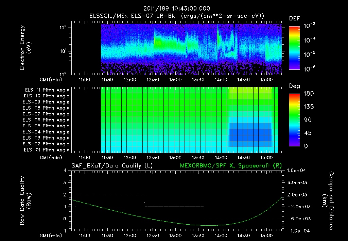
Task: Select ELS-06 Pitch Angle row label
Action: pyautogui.click(x=46, y=120)
